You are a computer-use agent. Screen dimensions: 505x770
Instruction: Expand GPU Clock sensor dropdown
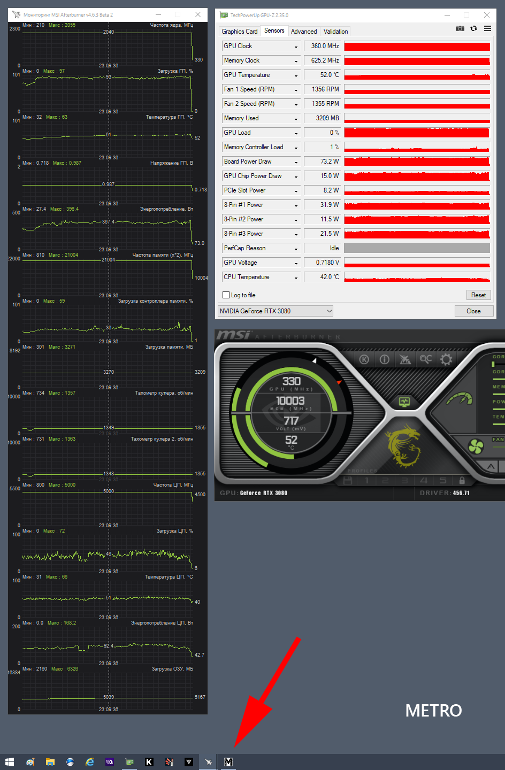point(296,47)
